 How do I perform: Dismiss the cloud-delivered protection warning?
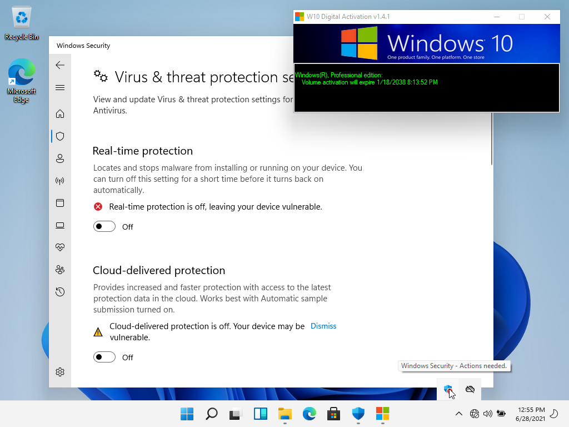coord(323,326)
